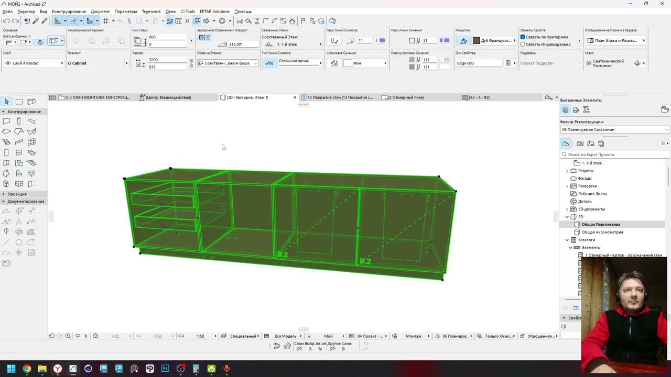Click the Edge-003 ID input field
Image resolution: width=671 pixels, height=377 pixels.
pos(480,63)
